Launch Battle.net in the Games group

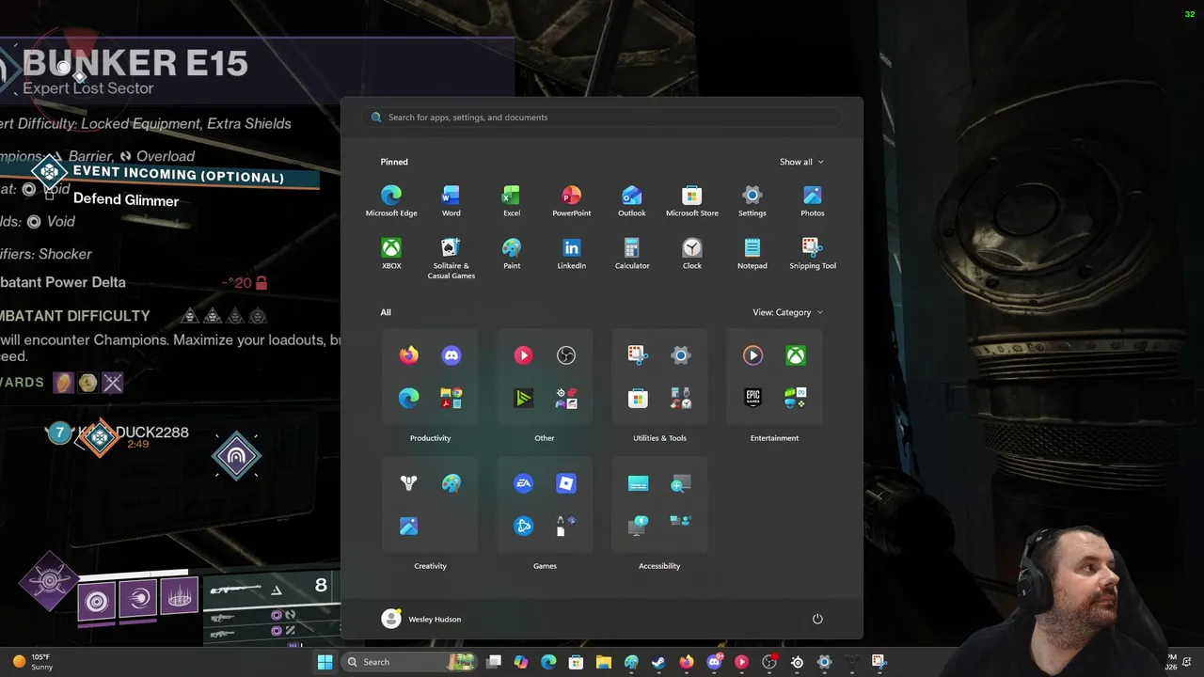pos(523,526)
